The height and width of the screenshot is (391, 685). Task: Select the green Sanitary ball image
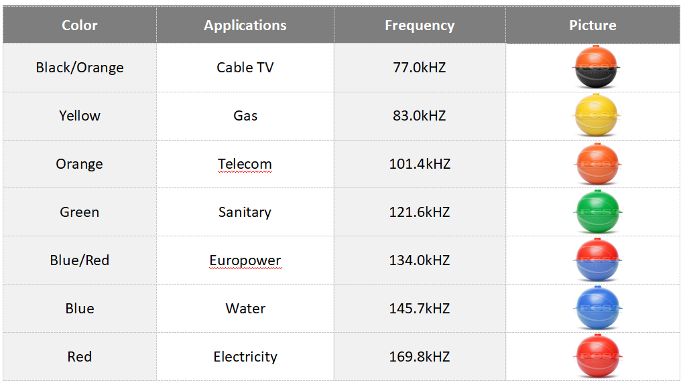[x=597, y=212]
